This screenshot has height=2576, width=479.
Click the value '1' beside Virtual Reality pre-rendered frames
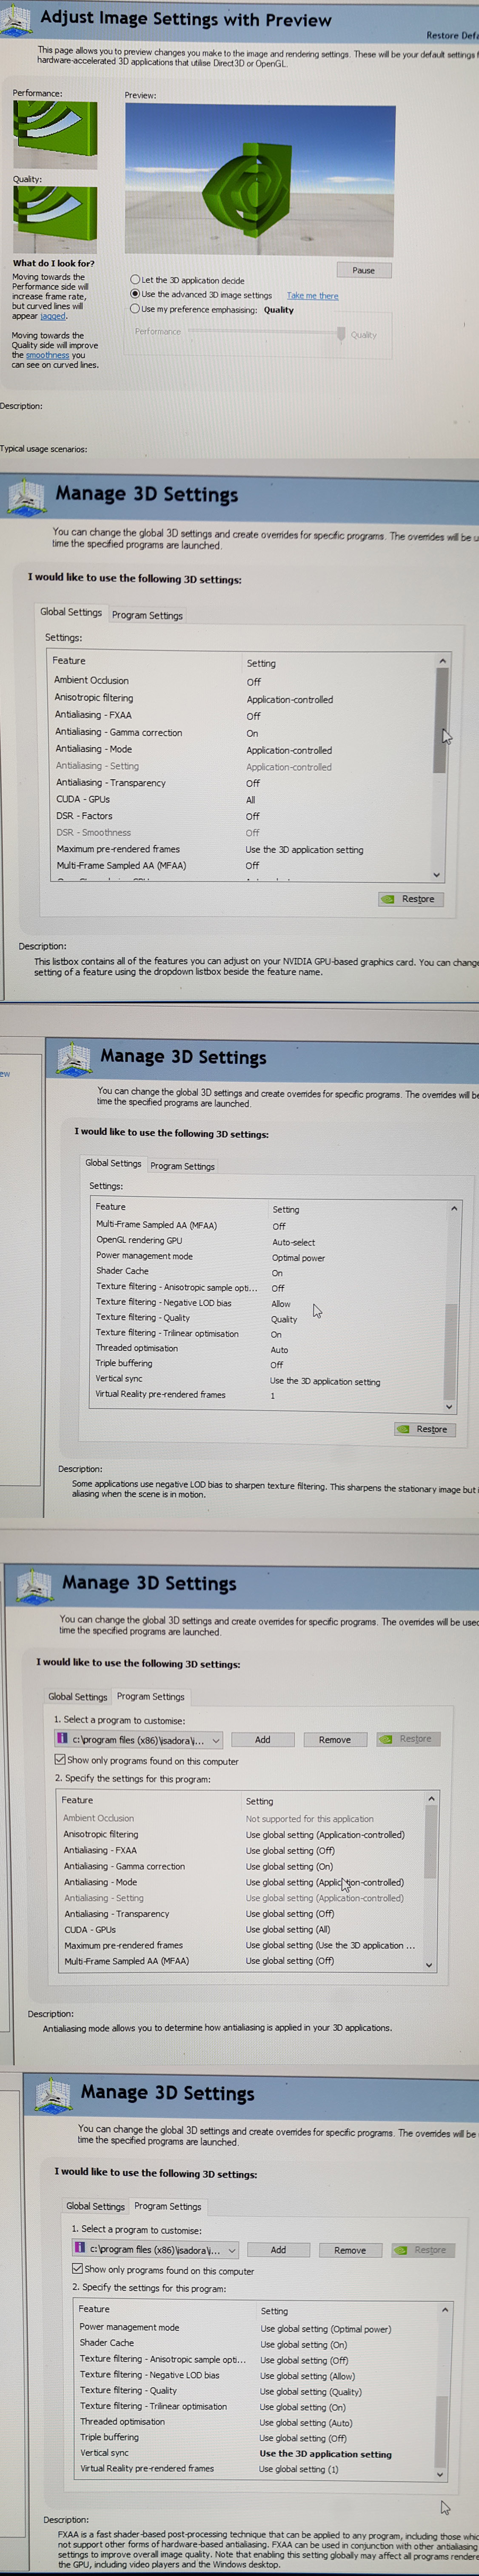(273, 1396)
